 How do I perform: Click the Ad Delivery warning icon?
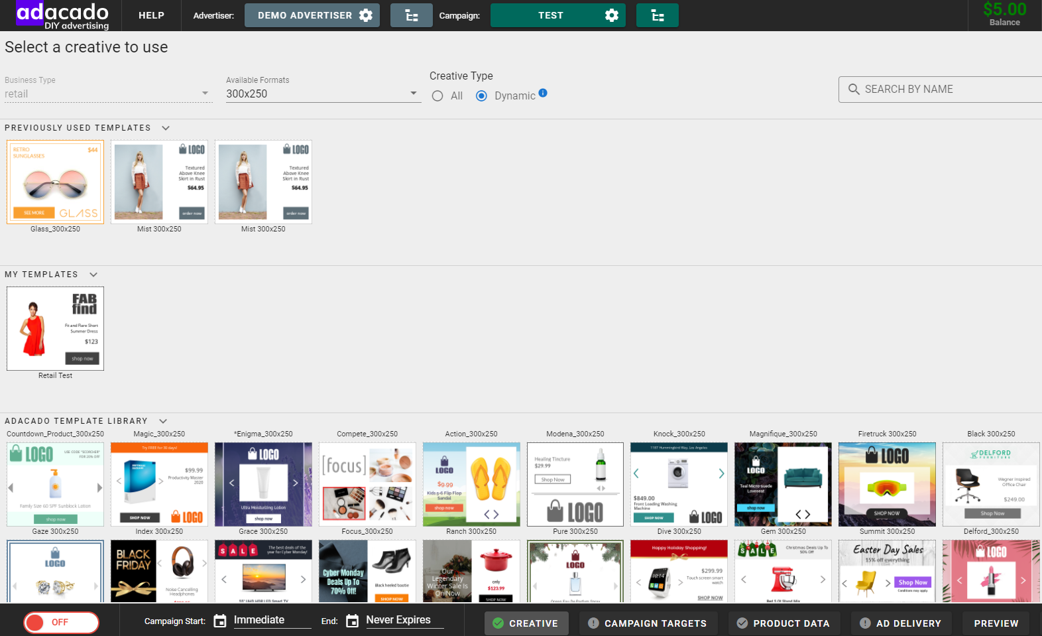pos(865,623)
